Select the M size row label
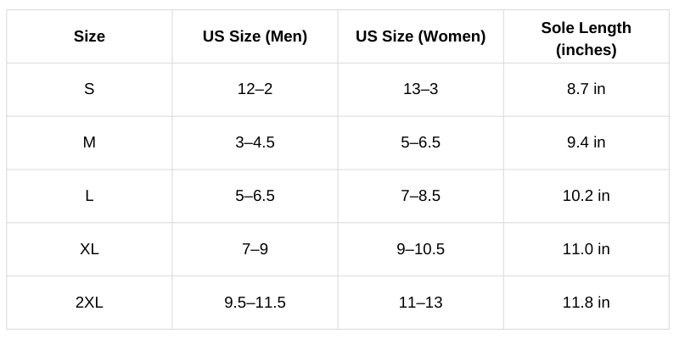Image resolution: width=679 pixels, height=339 pixels. (89, 142)
